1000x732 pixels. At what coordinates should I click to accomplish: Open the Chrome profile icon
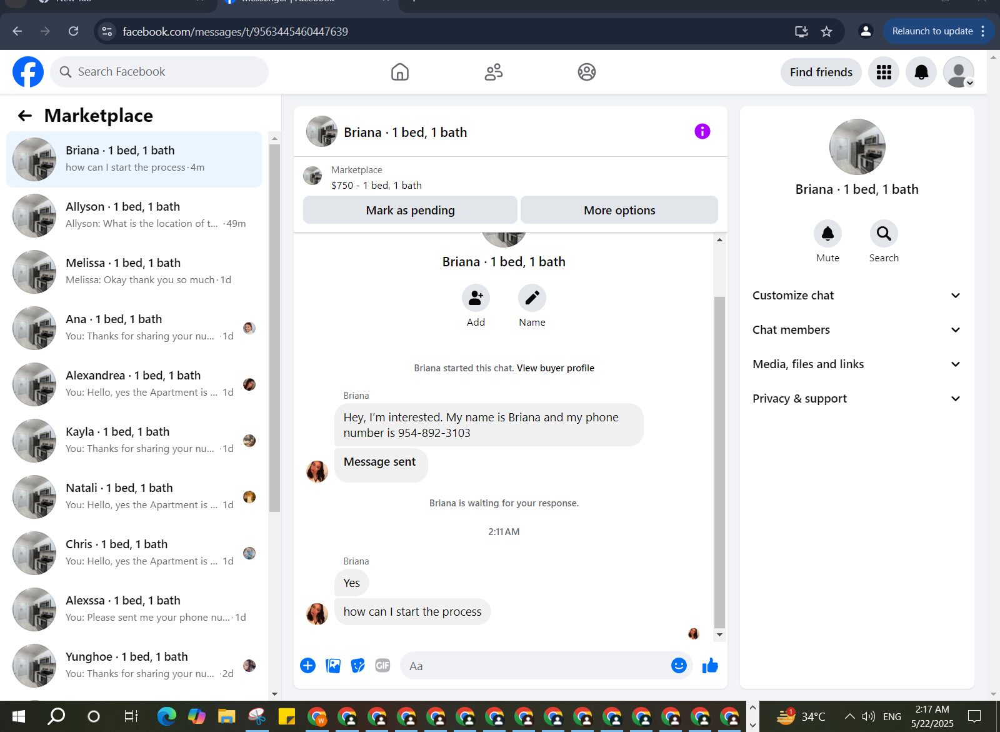[x=866, y=31]
